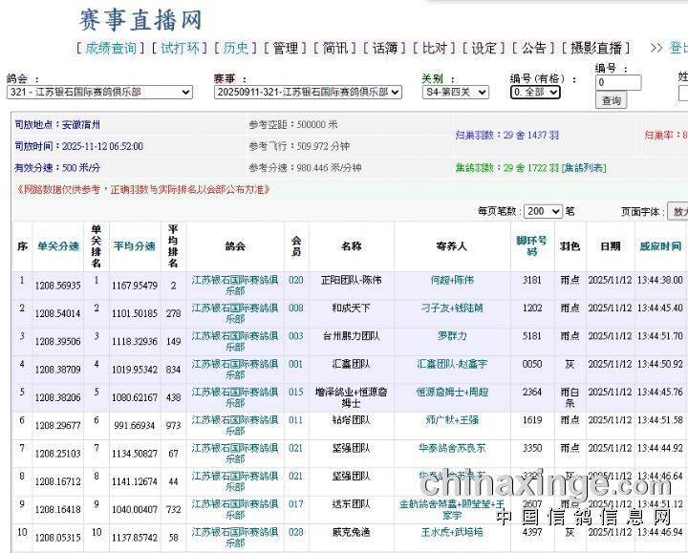688x553 pixels.
Task: Sort by 感应时间 column header
Action: click(660, 246)
